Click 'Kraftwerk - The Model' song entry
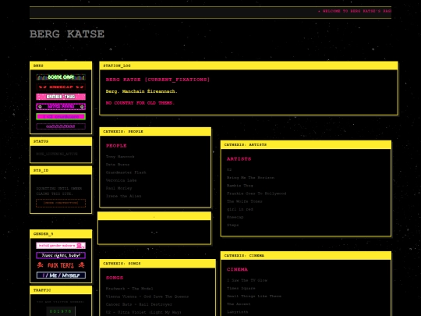Image resolution: width=421 pixels, height=316 pixels. coord(129,289)
